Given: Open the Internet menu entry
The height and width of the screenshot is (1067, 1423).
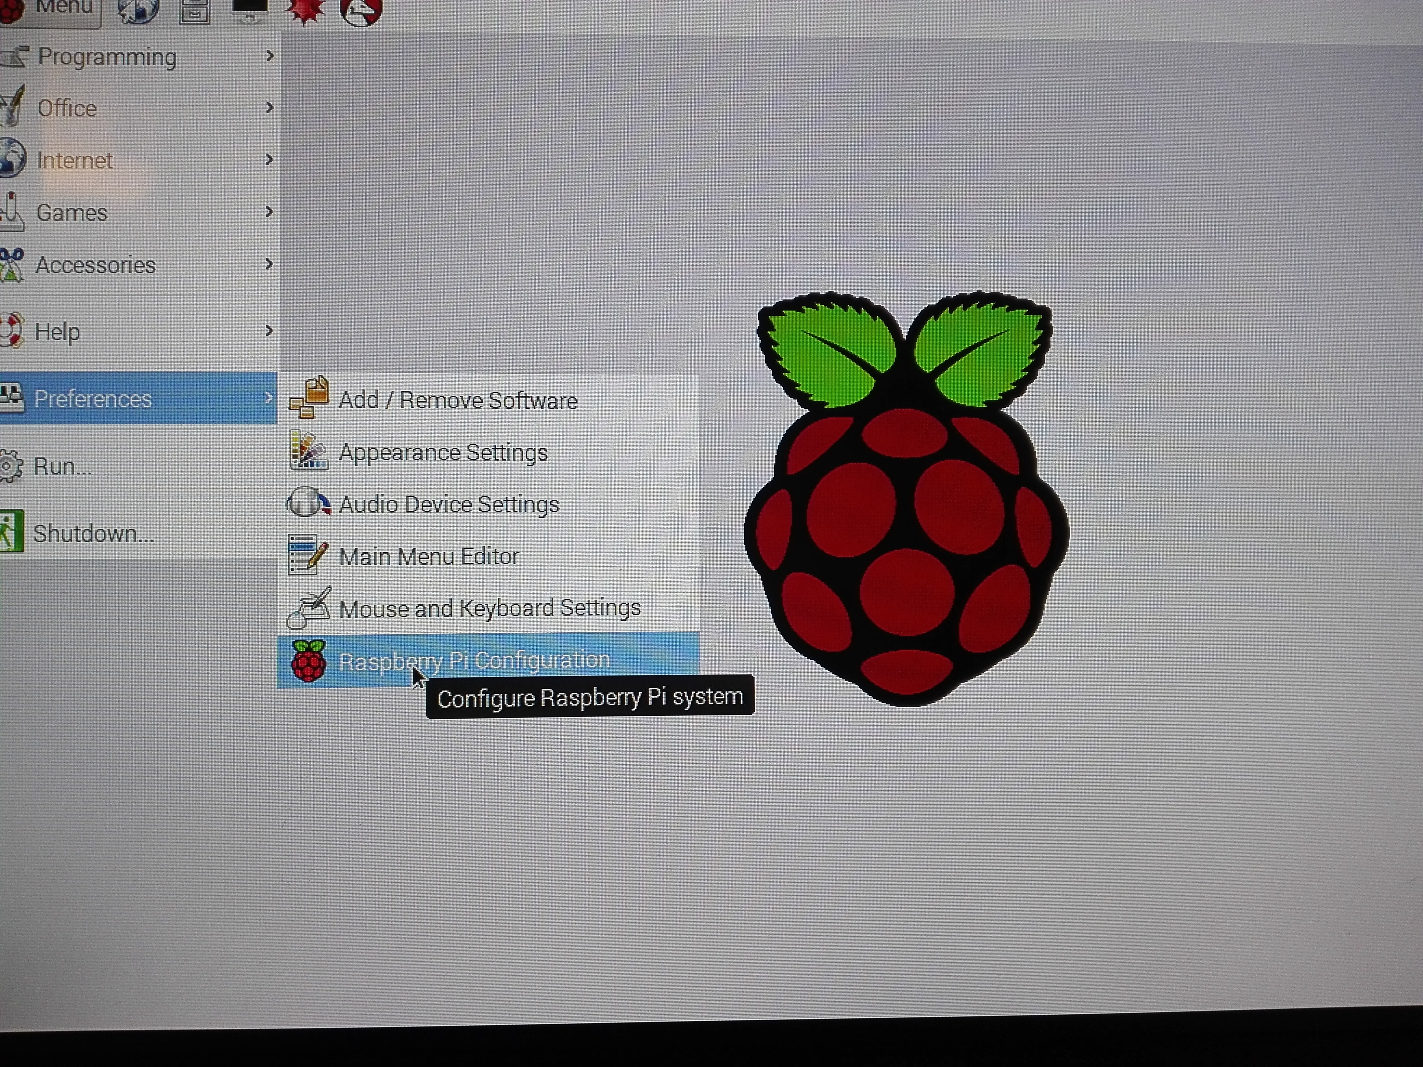Looking at the screenshot, I should [x=139, y=159].
